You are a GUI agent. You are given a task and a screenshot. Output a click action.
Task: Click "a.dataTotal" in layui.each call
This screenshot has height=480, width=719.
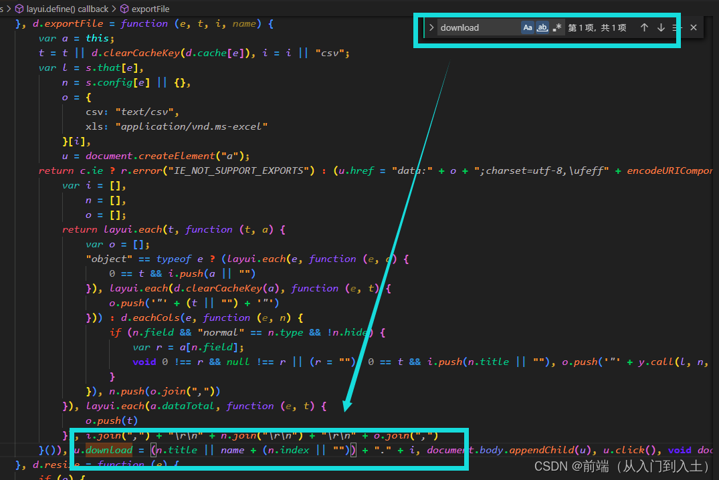(182, 406)
